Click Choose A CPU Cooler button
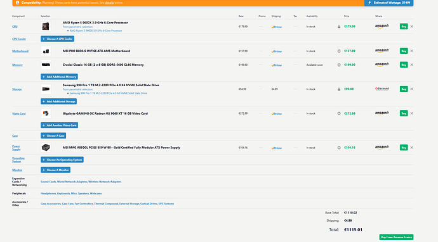This screenshot has height=242, width=438. [x=57, y=39]
